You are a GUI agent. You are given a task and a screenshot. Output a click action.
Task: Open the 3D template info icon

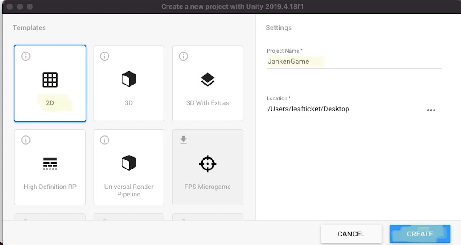[x=104, y=56]
